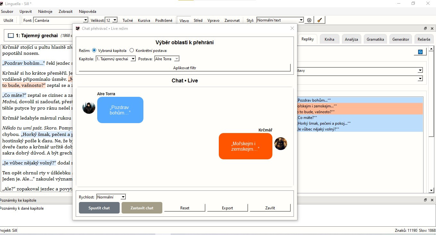Close the Poznámky ke kapitole panel
Image resolution: width=436 pixels, height=235 pixels.
coord(432,200)
